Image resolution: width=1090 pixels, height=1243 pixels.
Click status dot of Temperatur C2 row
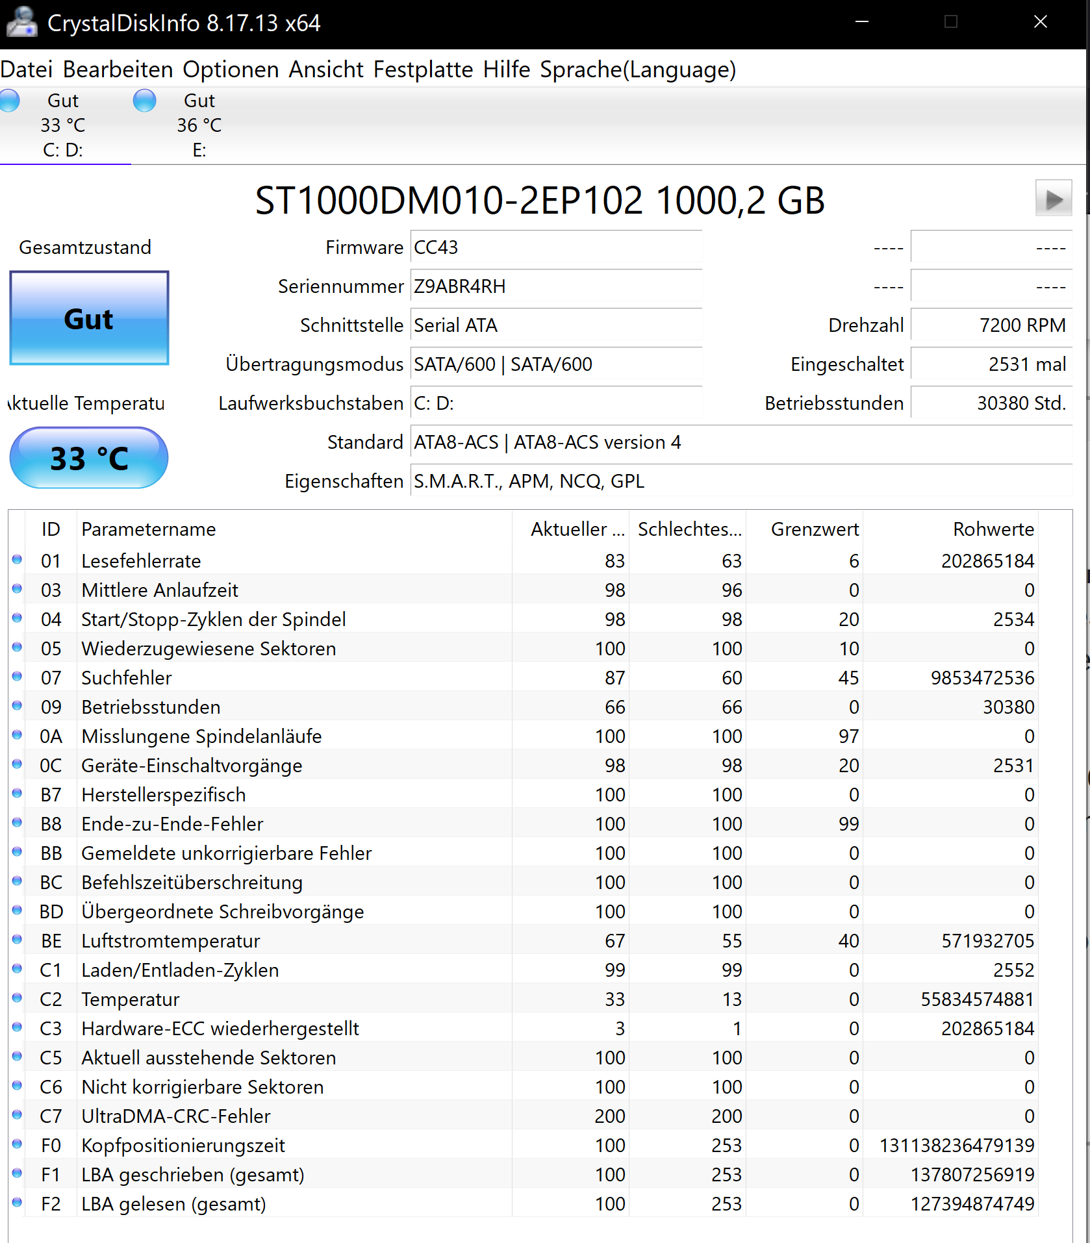[x=17, y=998]
